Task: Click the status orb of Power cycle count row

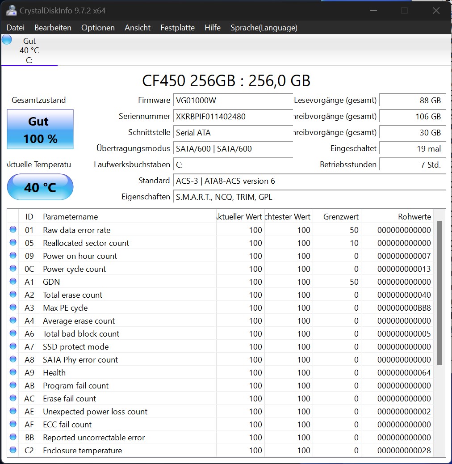Action: [13, 268]
